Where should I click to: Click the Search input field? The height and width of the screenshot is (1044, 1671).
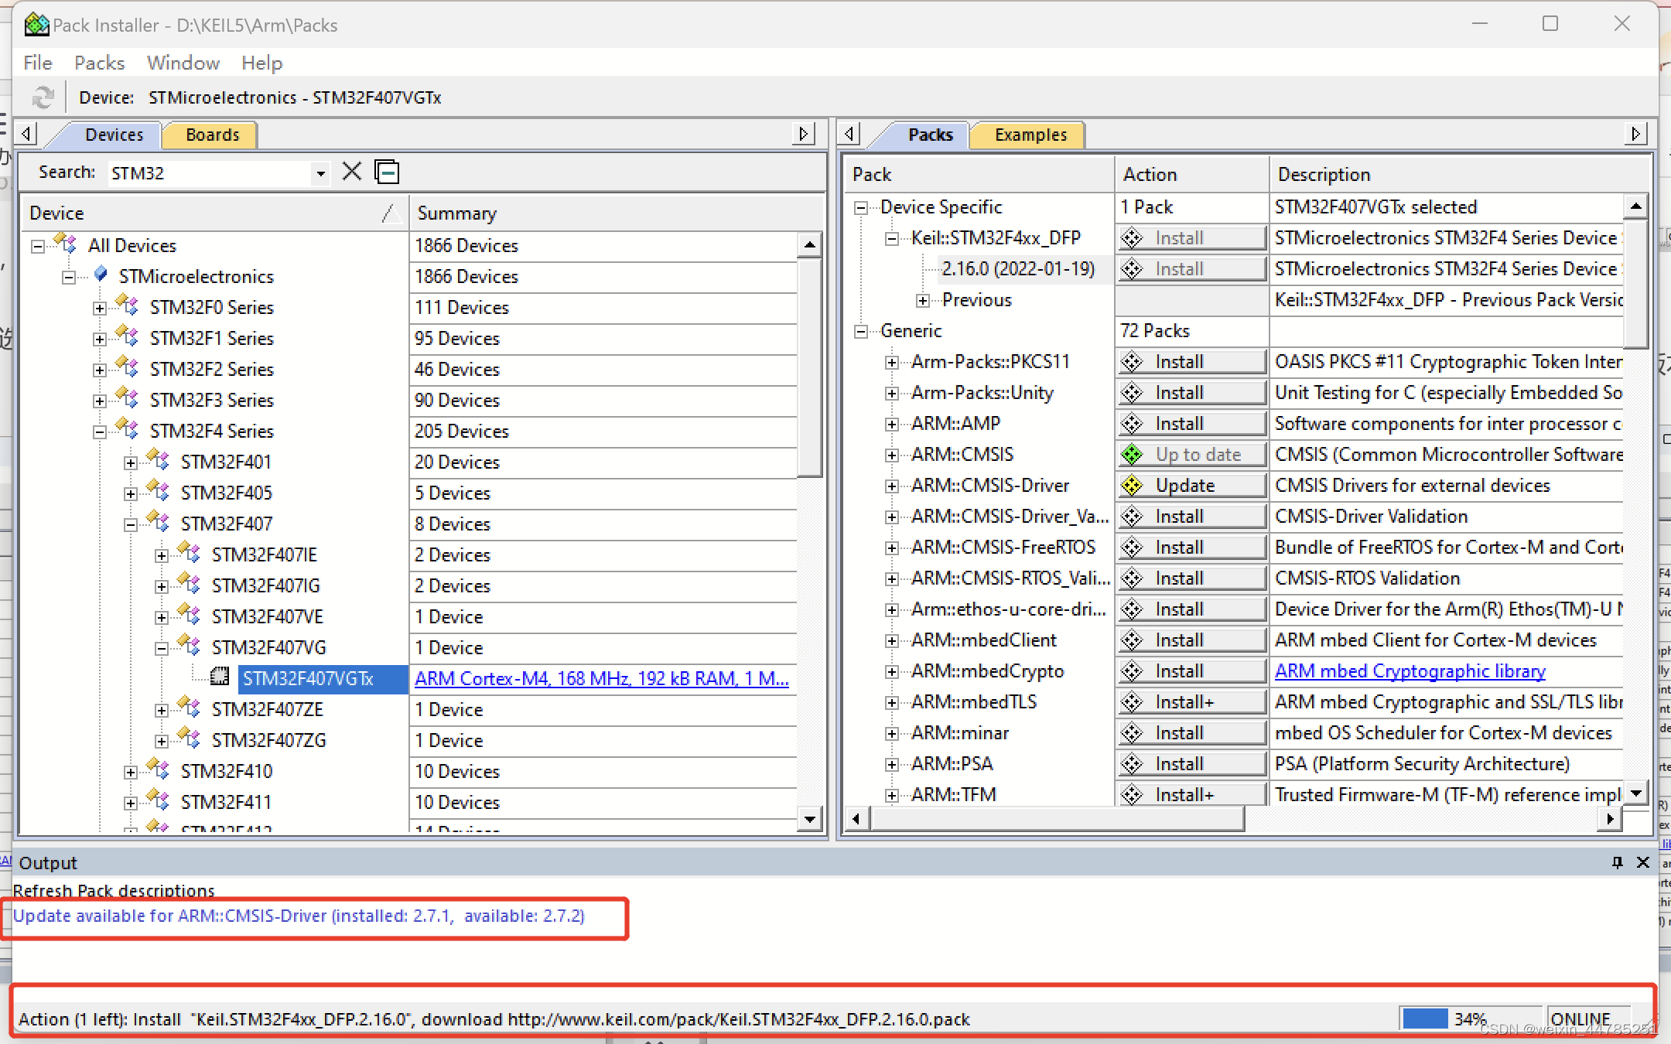[209, 173]
